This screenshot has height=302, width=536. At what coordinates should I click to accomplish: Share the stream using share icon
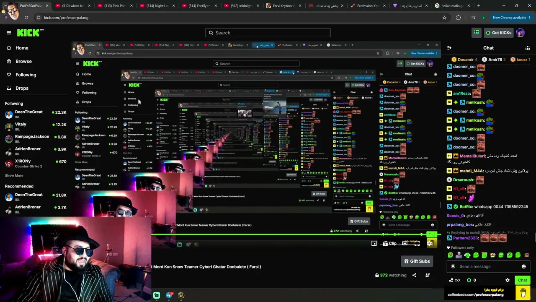coord(414,275)
